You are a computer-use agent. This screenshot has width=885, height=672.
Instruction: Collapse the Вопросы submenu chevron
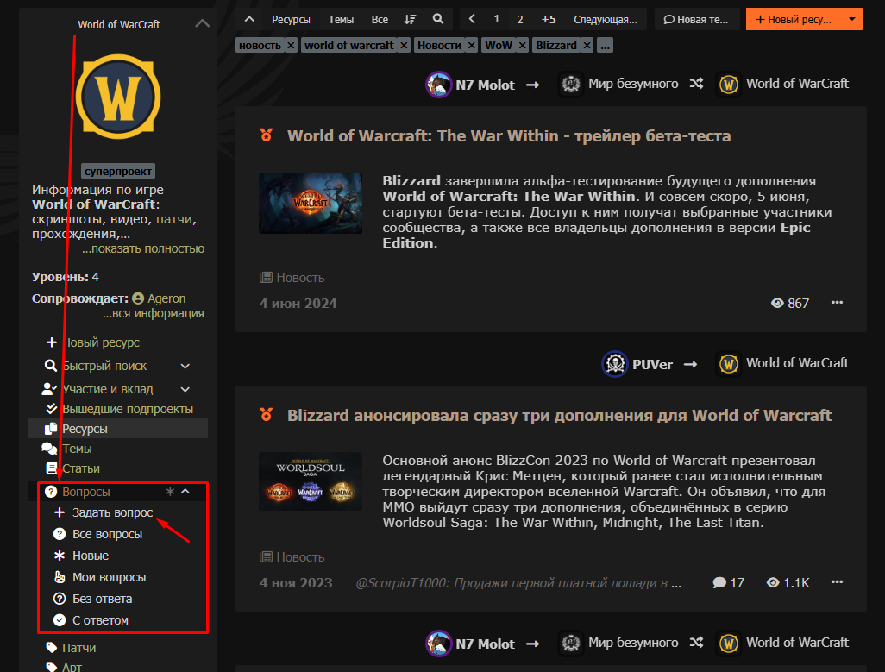coord(185,492)
